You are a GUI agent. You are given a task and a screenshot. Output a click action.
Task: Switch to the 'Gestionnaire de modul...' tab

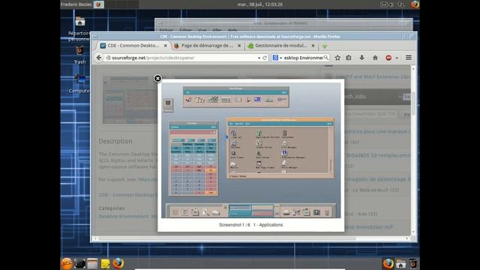tap(281, 46)
